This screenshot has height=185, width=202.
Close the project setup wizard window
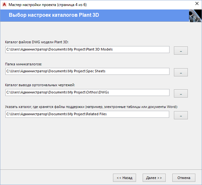pyautogui.click(x=197, y=3)
